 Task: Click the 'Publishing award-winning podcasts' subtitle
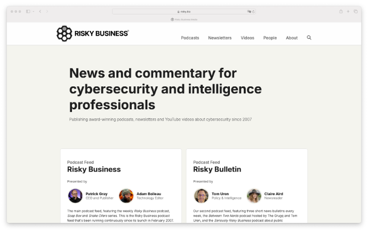coord(161,119)
